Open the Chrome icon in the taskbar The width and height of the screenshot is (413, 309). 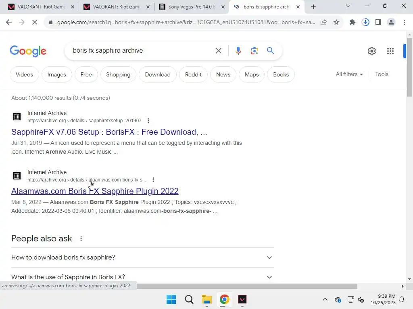pyautogui.click(x=224, y=299)
